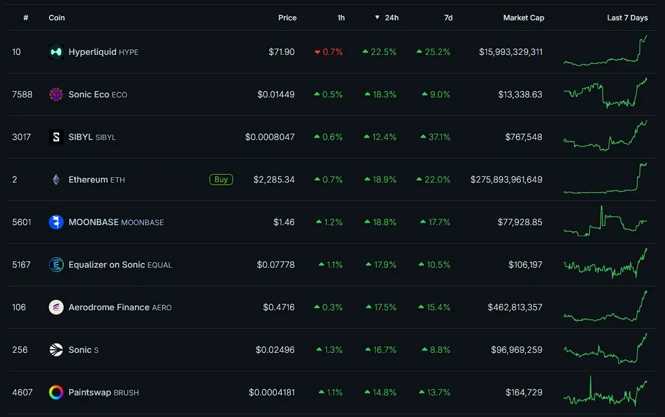Image resolution: width=665 pixels, height=417 pixels.
Task: Click the SIBYL price $0.0008047
Action: coord(269,137)
